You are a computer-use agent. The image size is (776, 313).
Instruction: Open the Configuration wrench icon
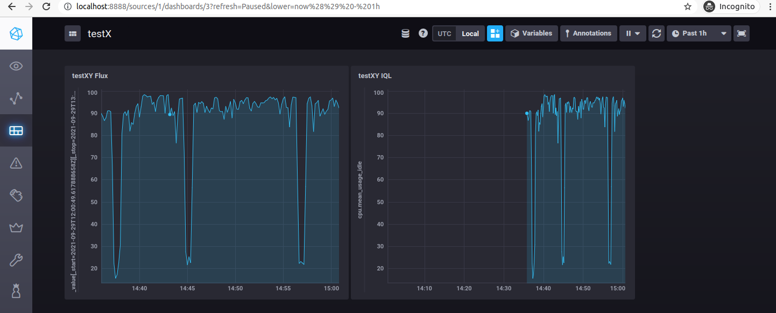[x=16, y=260]
